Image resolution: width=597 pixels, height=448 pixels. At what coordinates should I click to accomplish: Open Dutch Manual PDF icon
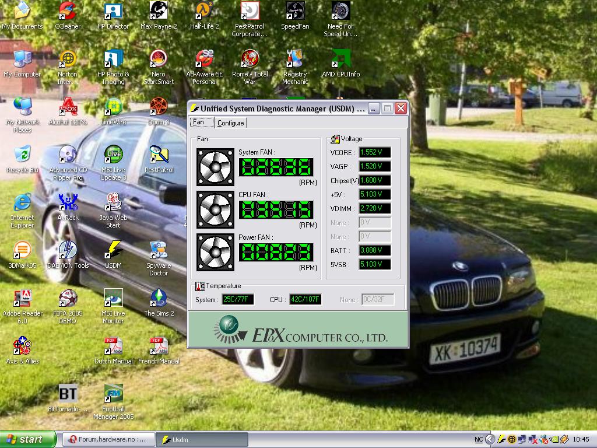tap(114, 351)
